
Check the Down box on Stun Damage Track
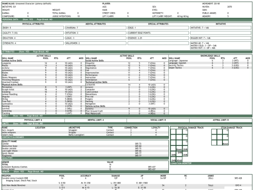(225, 143)
